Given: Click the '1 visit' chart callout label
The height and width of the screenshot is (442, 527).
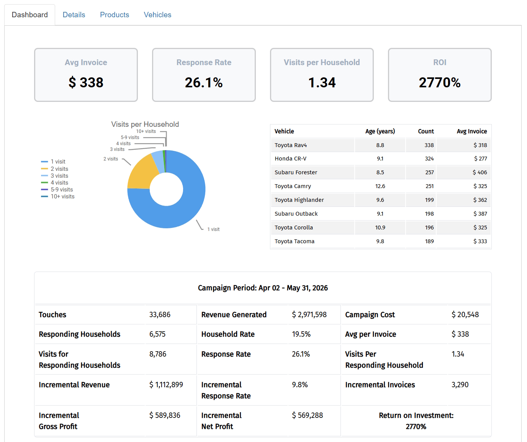Looking at the screenshot, I should (213, 229).
